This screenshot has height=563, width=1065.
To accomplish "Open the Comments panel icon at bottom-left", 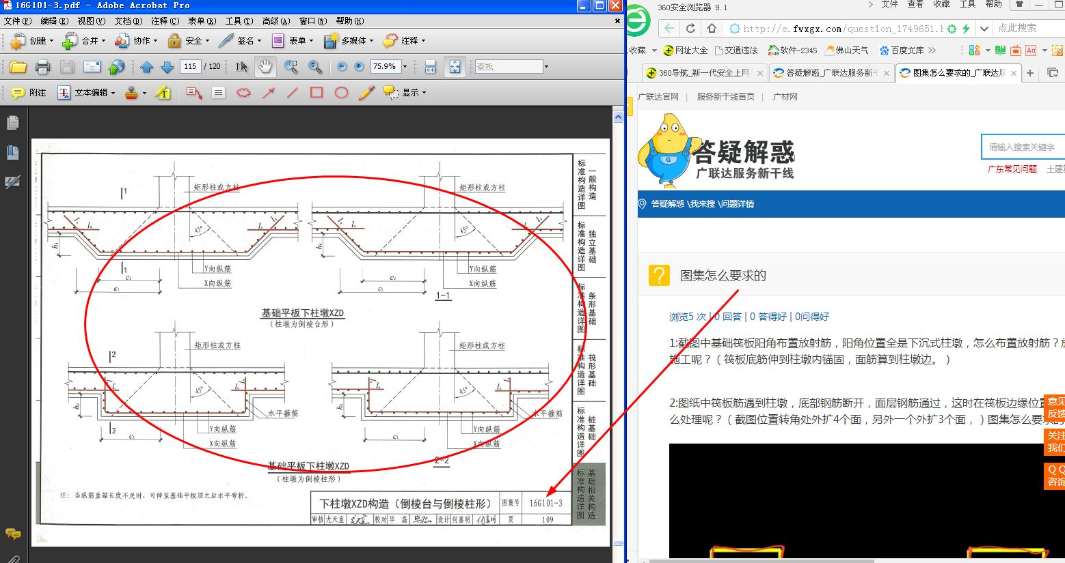I will [12, 533].
